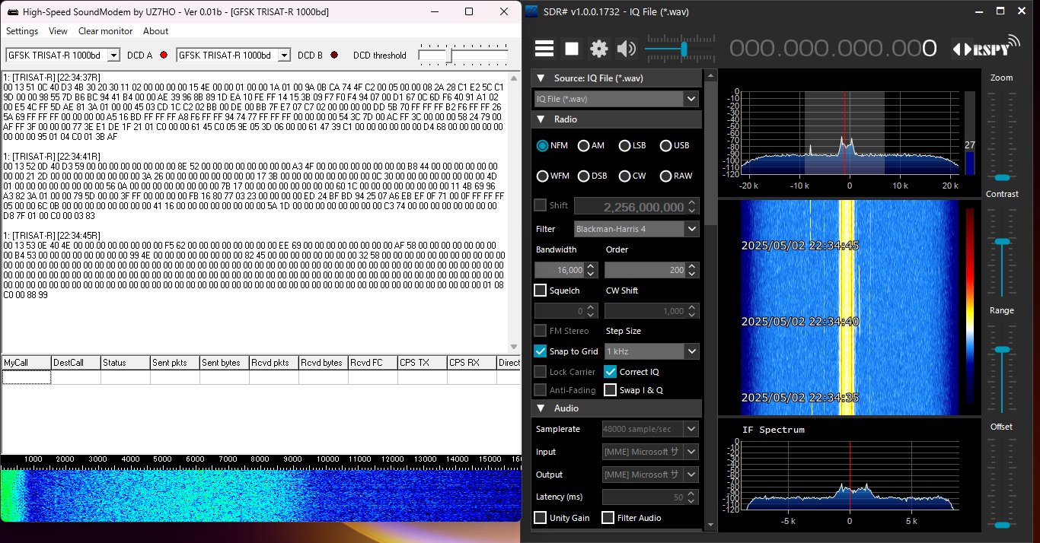Open the DCD A modem type dropdown
This screenshot has width=1040, height=543.
tap(113, 55)
